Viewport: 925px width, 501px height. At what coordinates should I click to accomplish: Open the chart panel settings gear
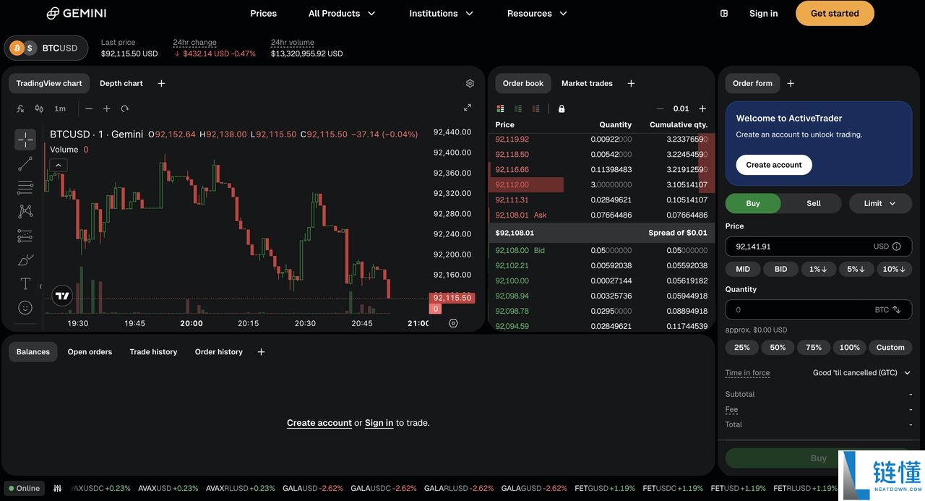(x=470, y=83)
